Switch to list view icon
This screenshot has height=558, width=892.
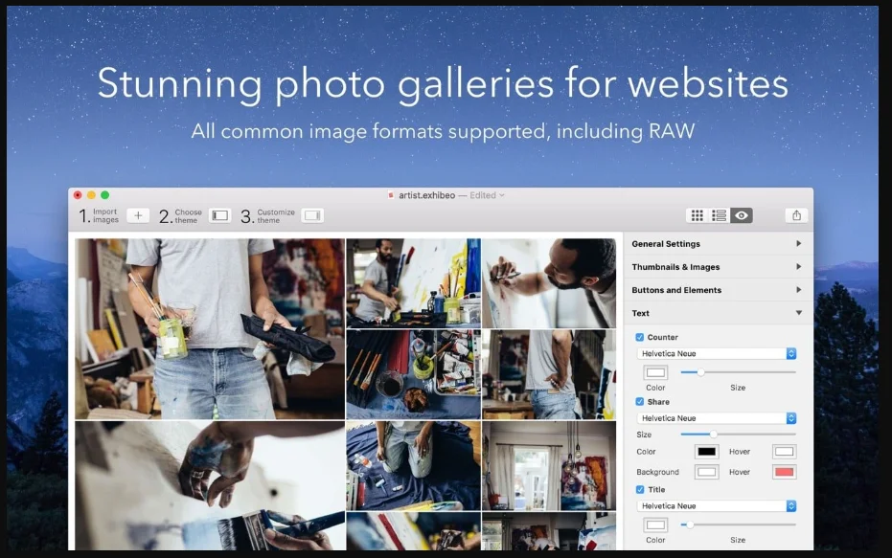pos(719,215)
